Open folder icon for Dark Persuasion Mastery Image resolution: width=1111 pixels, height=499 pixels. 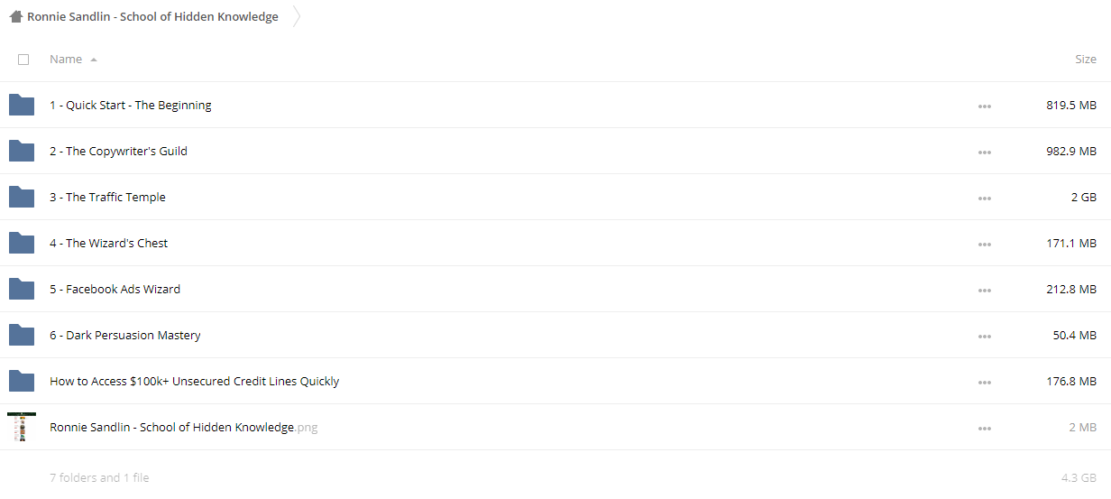(22, 335)
